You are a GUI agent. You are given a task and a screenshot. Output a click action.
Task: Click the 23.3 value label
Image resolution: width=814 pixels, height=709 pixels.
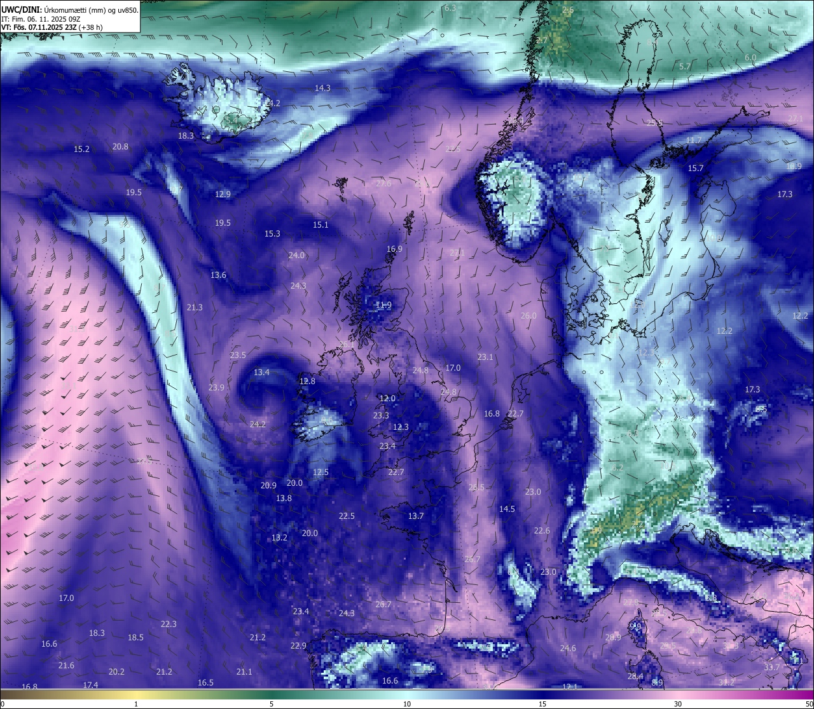click(381, 415)
